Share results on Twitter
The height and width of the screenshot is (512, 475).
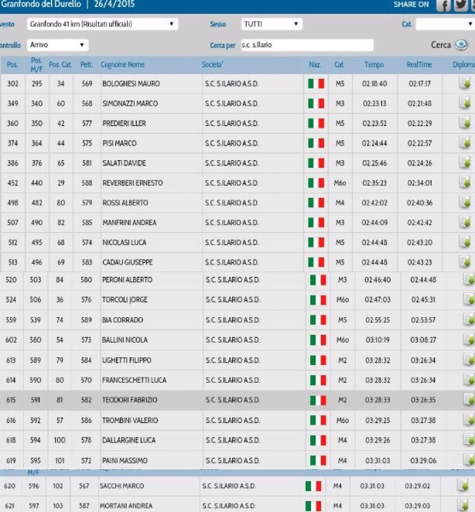pyautogui.click(x=463, y=5)
